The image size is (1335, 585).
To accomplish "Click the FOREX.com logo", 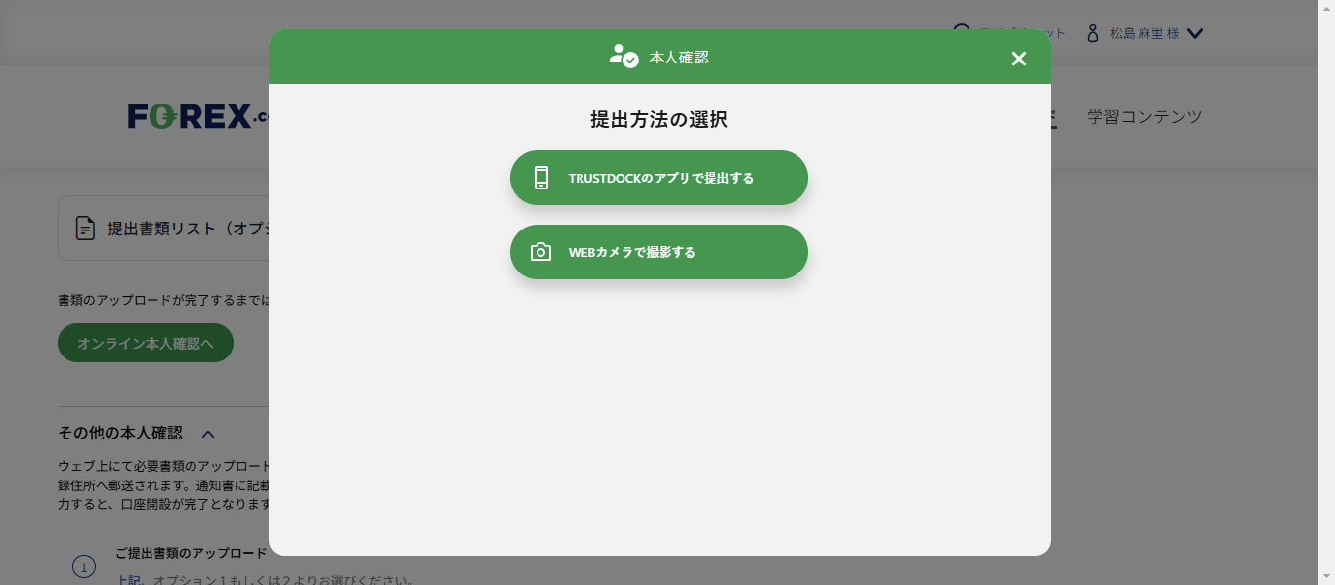I will 191,116.
